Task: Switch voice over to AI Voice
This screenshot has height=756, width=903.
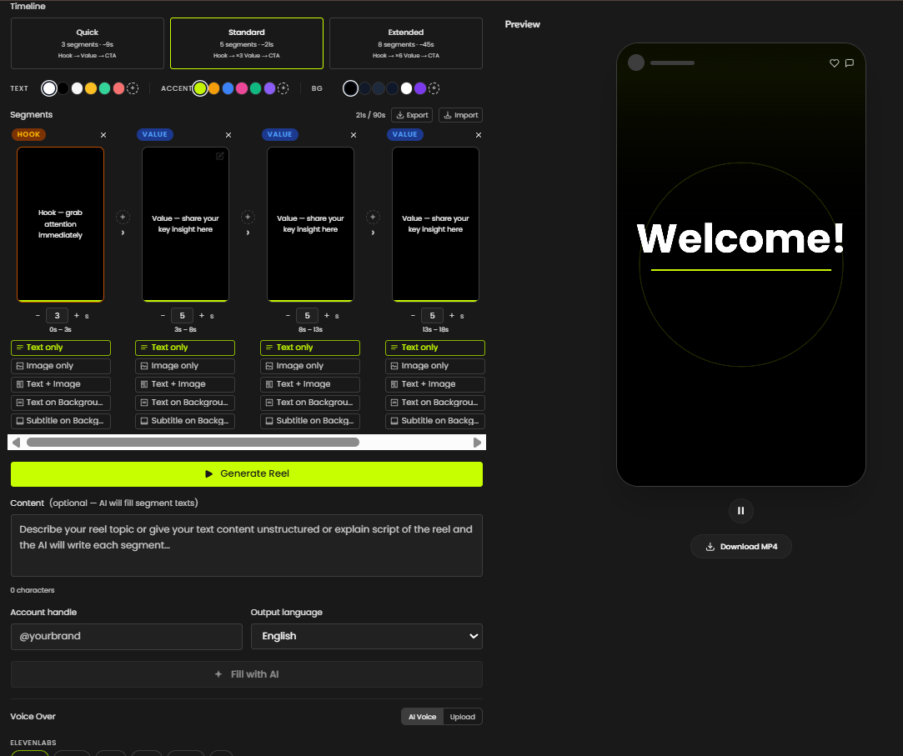Action: (422, 717)
